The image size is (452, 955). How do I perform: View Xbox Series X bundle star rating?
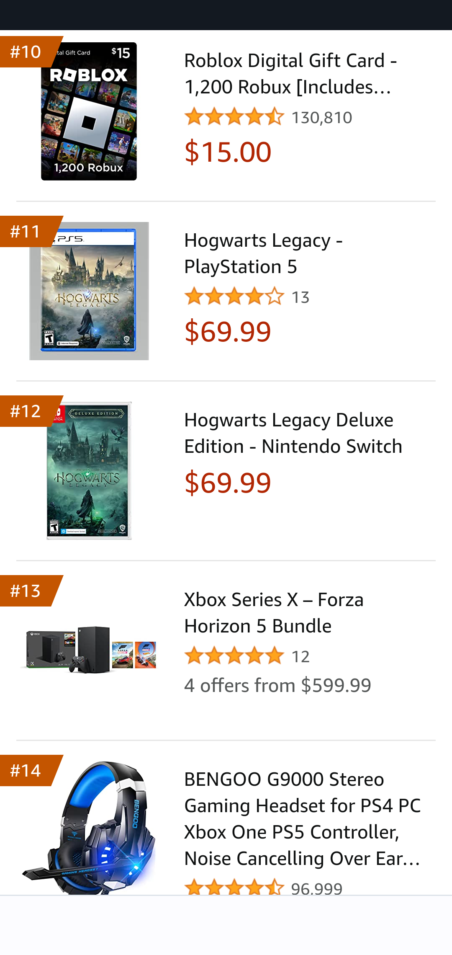[234, 656]
